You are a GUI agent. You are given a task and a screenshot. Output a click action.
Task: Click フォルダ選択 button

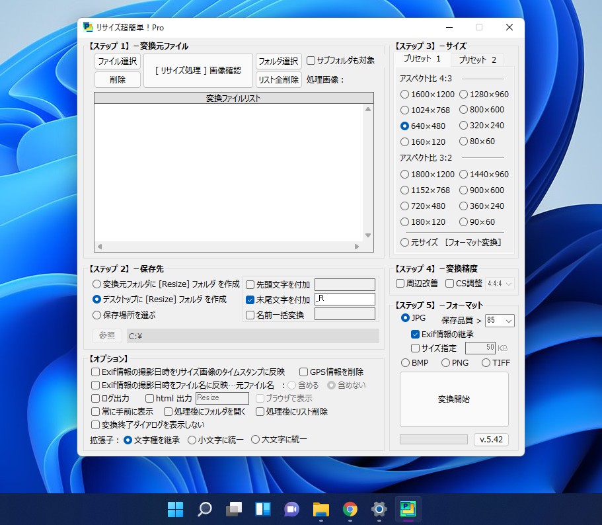pos(278,61)
